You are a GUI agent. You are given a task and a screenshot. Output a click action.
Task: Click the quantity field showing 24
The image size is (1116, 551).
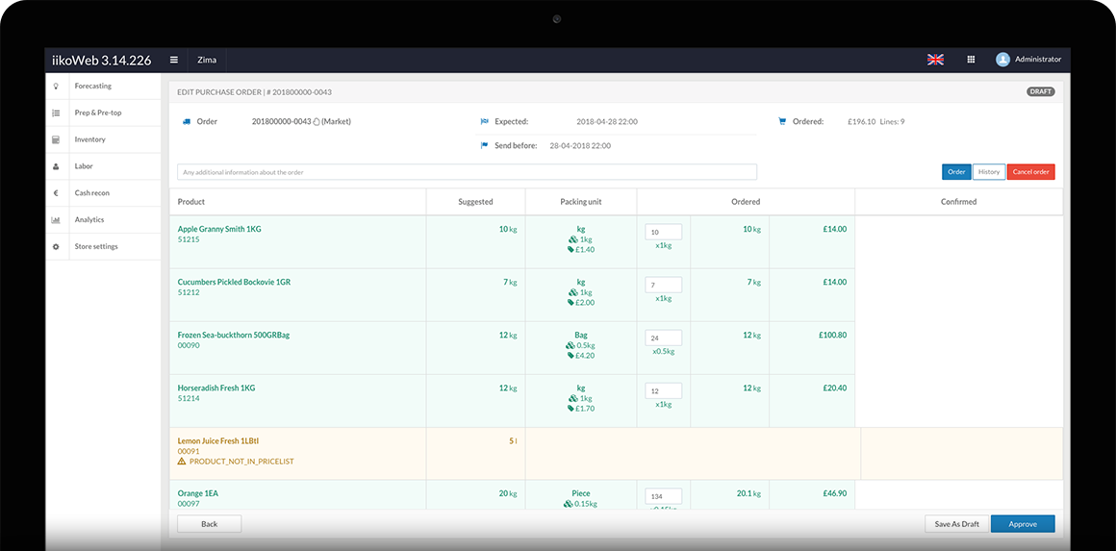(663, 338)
